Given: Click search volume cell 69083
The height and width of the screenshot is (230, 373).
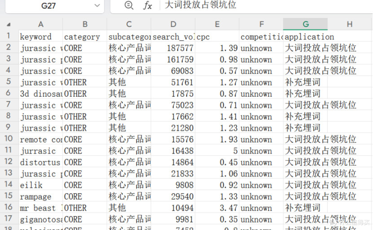Looking at the screenshot, I should [x=173, y=71].
